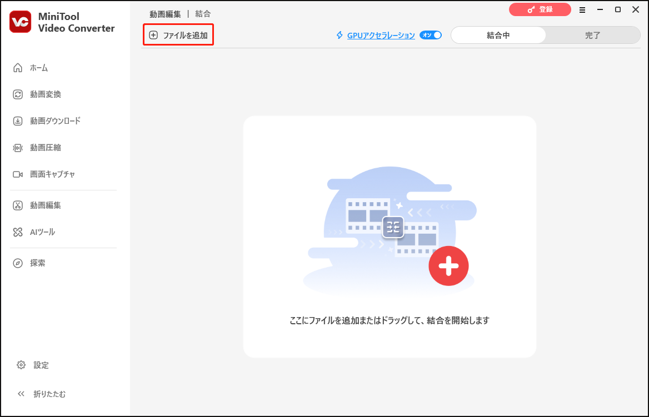The image size is (649, 417).
Task: Select 動画編集 in the sidebar
Action: click(x=37, y=205)
